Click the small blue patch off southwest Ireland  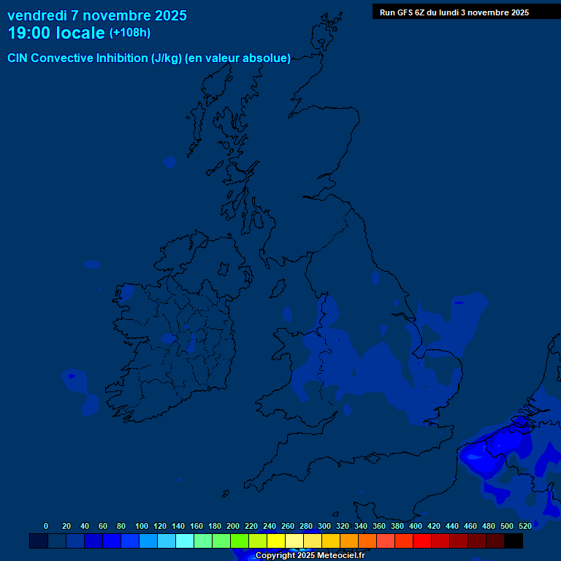point(72,377)
